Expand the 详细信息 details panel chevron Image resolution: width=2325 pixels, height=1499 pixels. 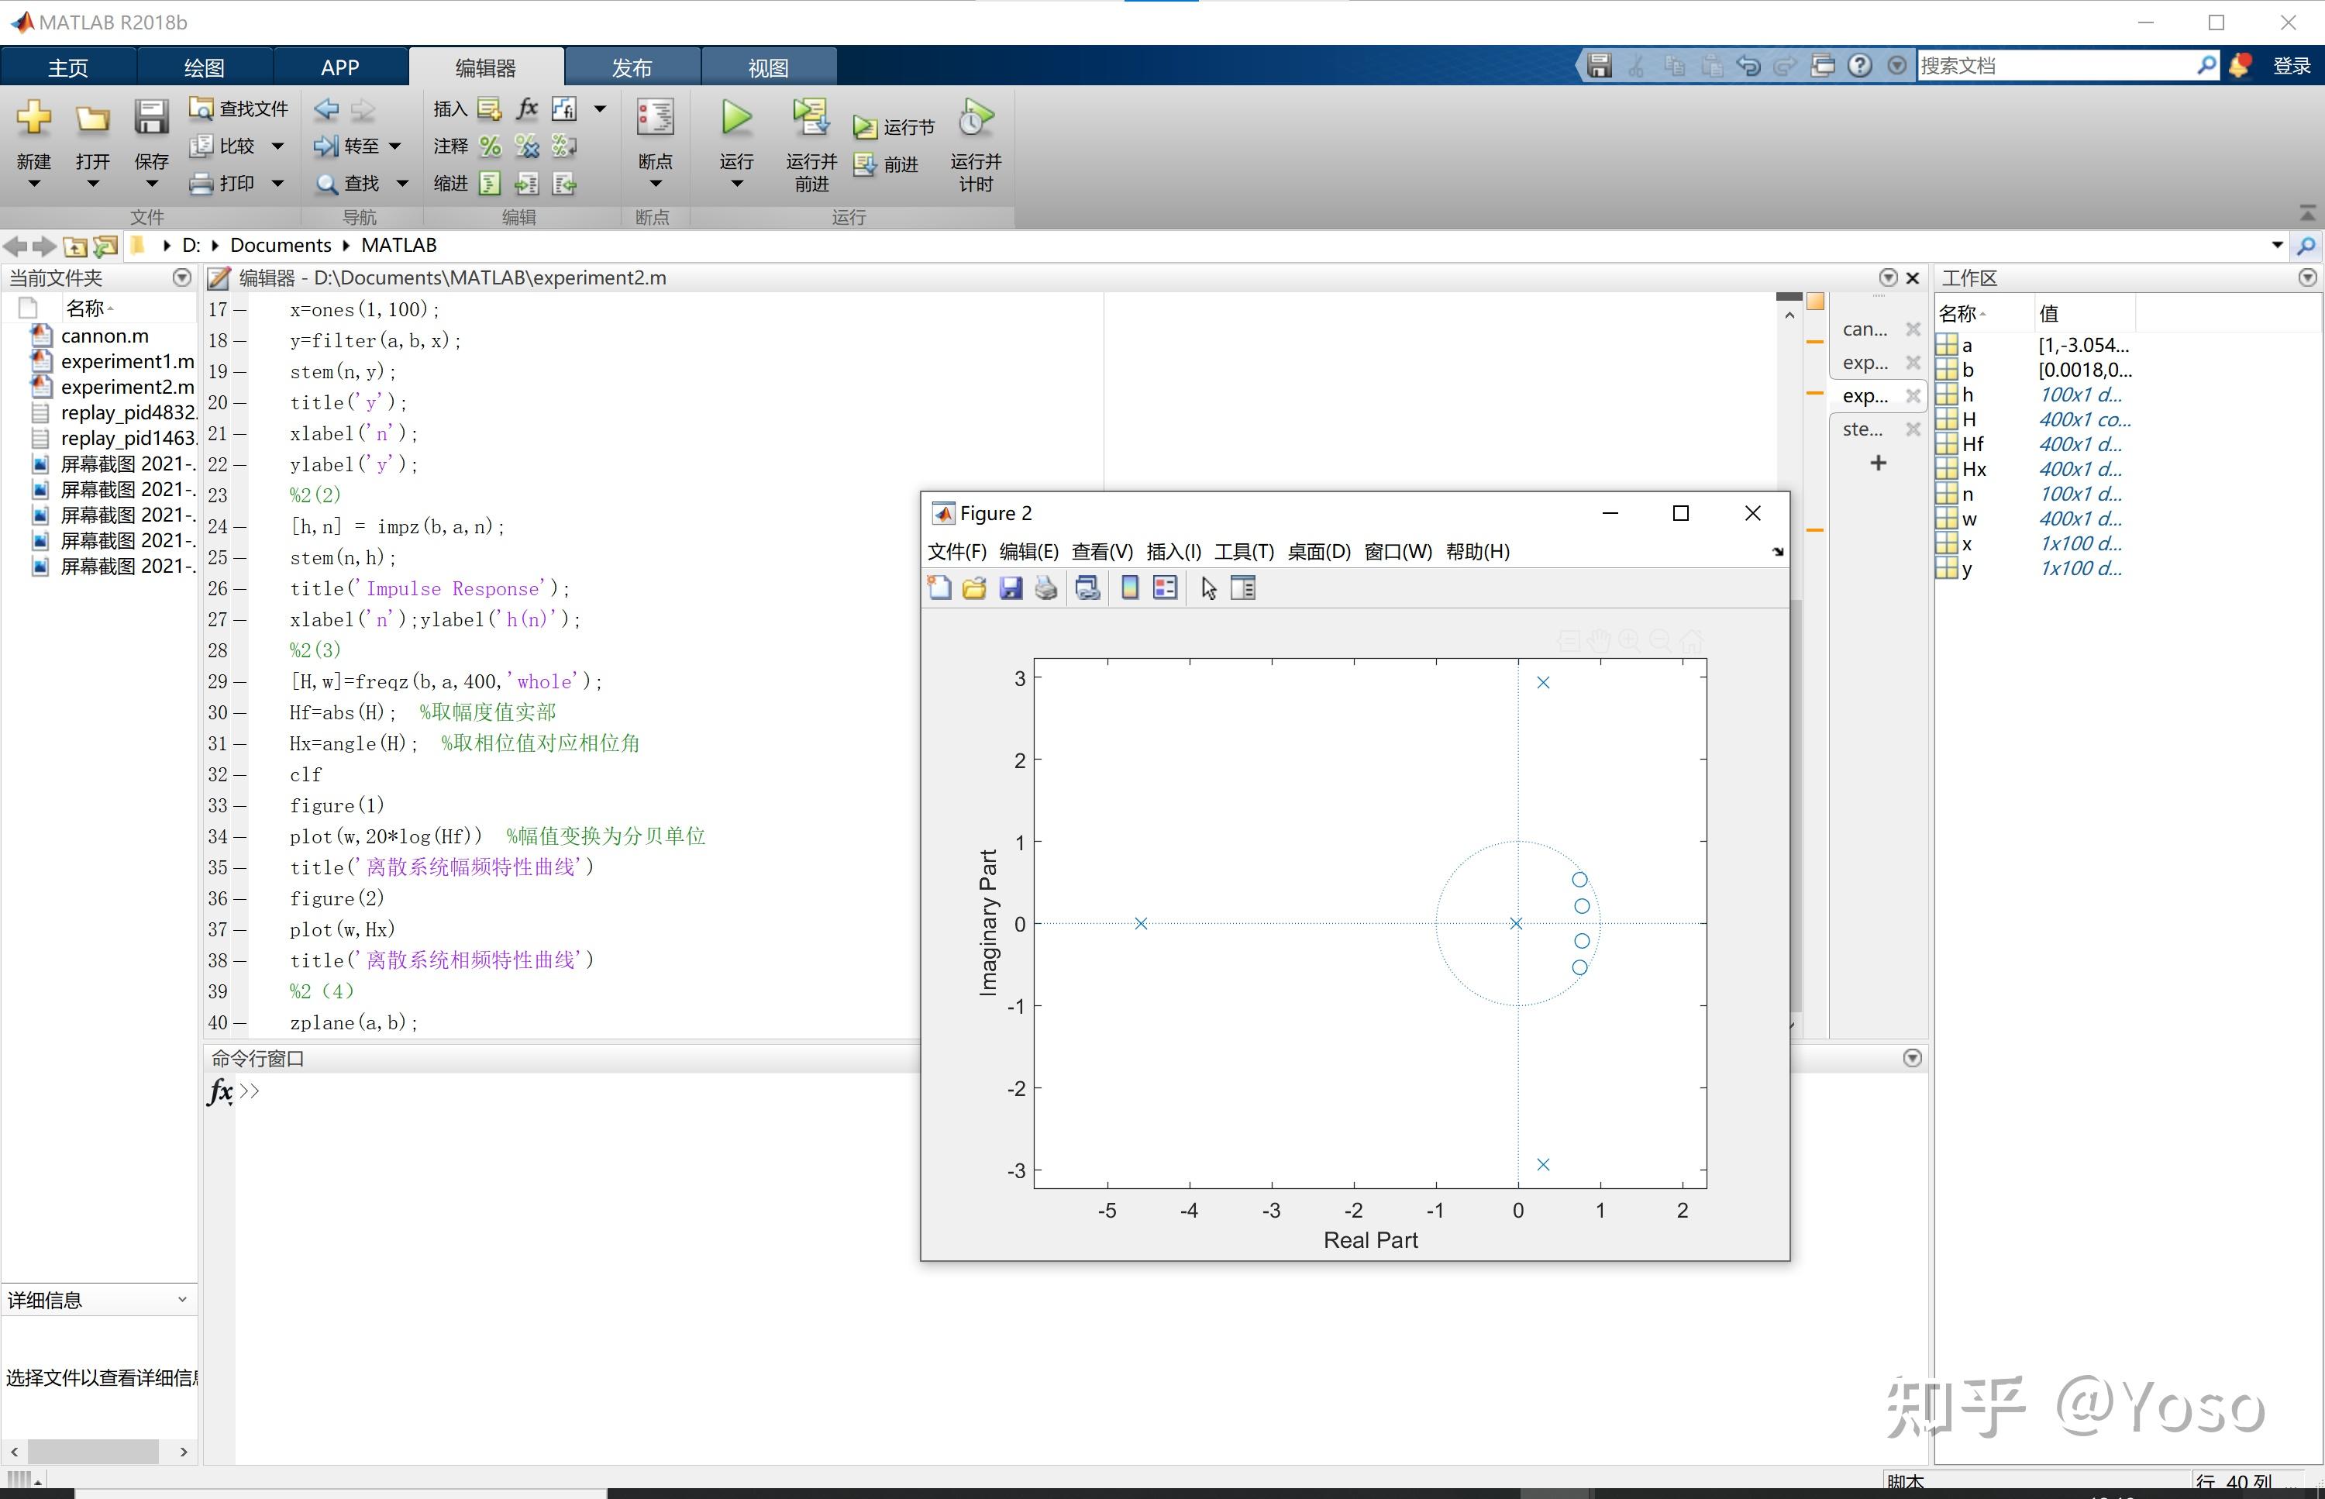pyautogui.click(x=182, y=1300)
